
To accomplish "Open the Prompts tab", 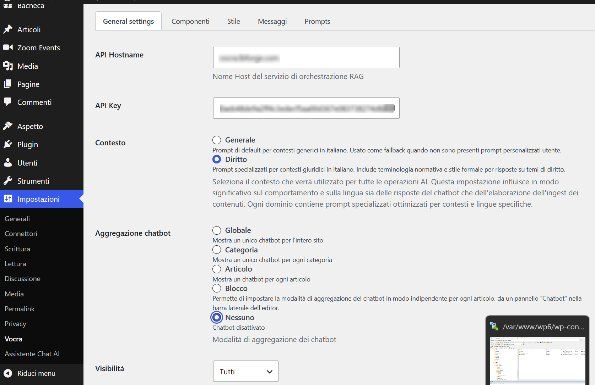I will tap(318, 21).
